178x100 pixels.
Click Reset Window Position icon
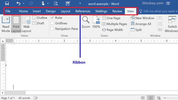coord(160,30)
